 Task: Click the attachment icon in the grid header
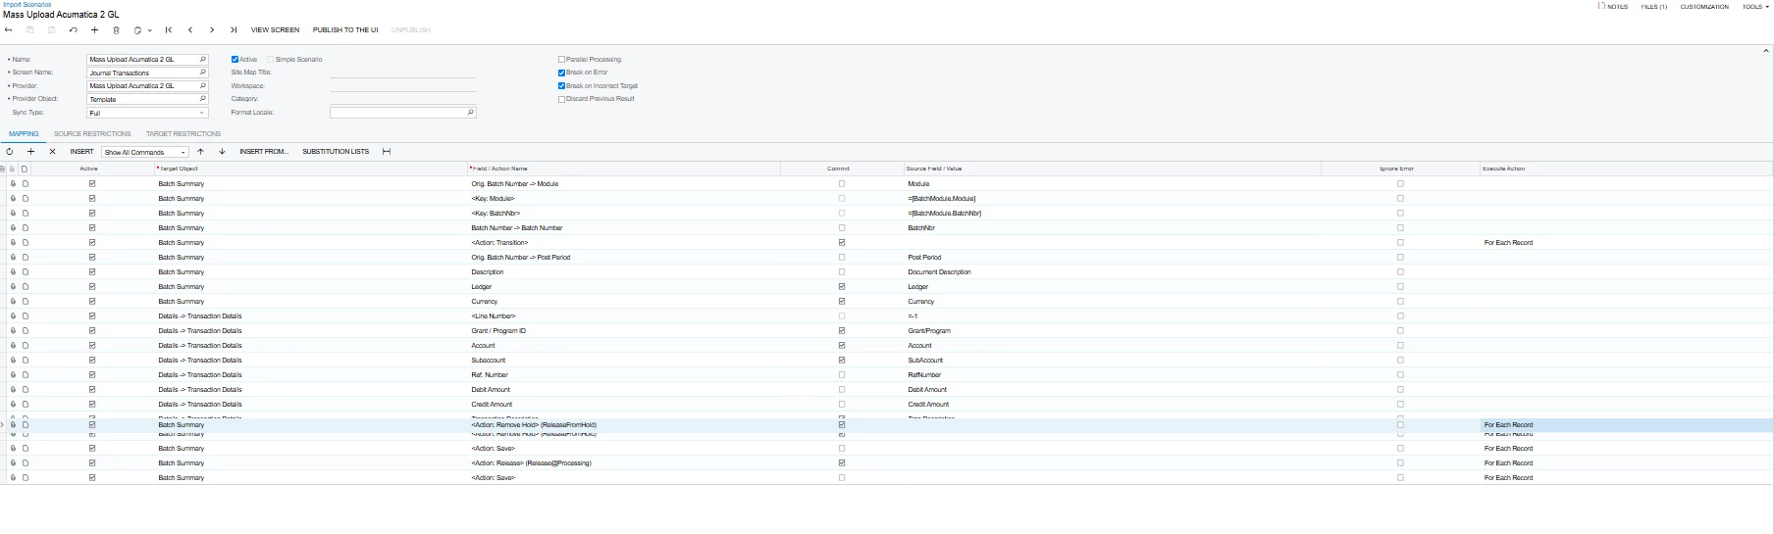click(12, 169)
